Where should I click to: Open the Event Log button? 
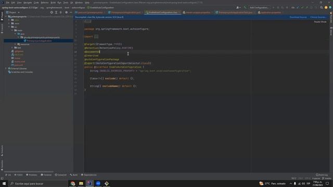pyautogui.click(x=322, y=175)
